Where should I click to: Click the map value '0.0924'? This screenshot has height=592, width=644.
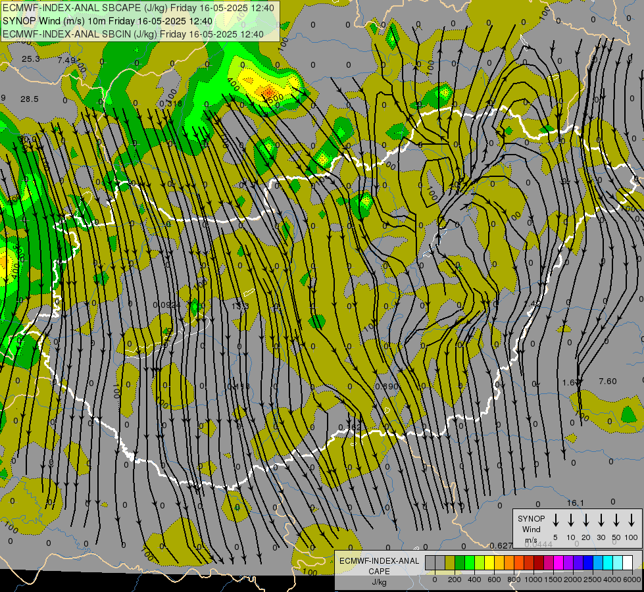[166, 305]
